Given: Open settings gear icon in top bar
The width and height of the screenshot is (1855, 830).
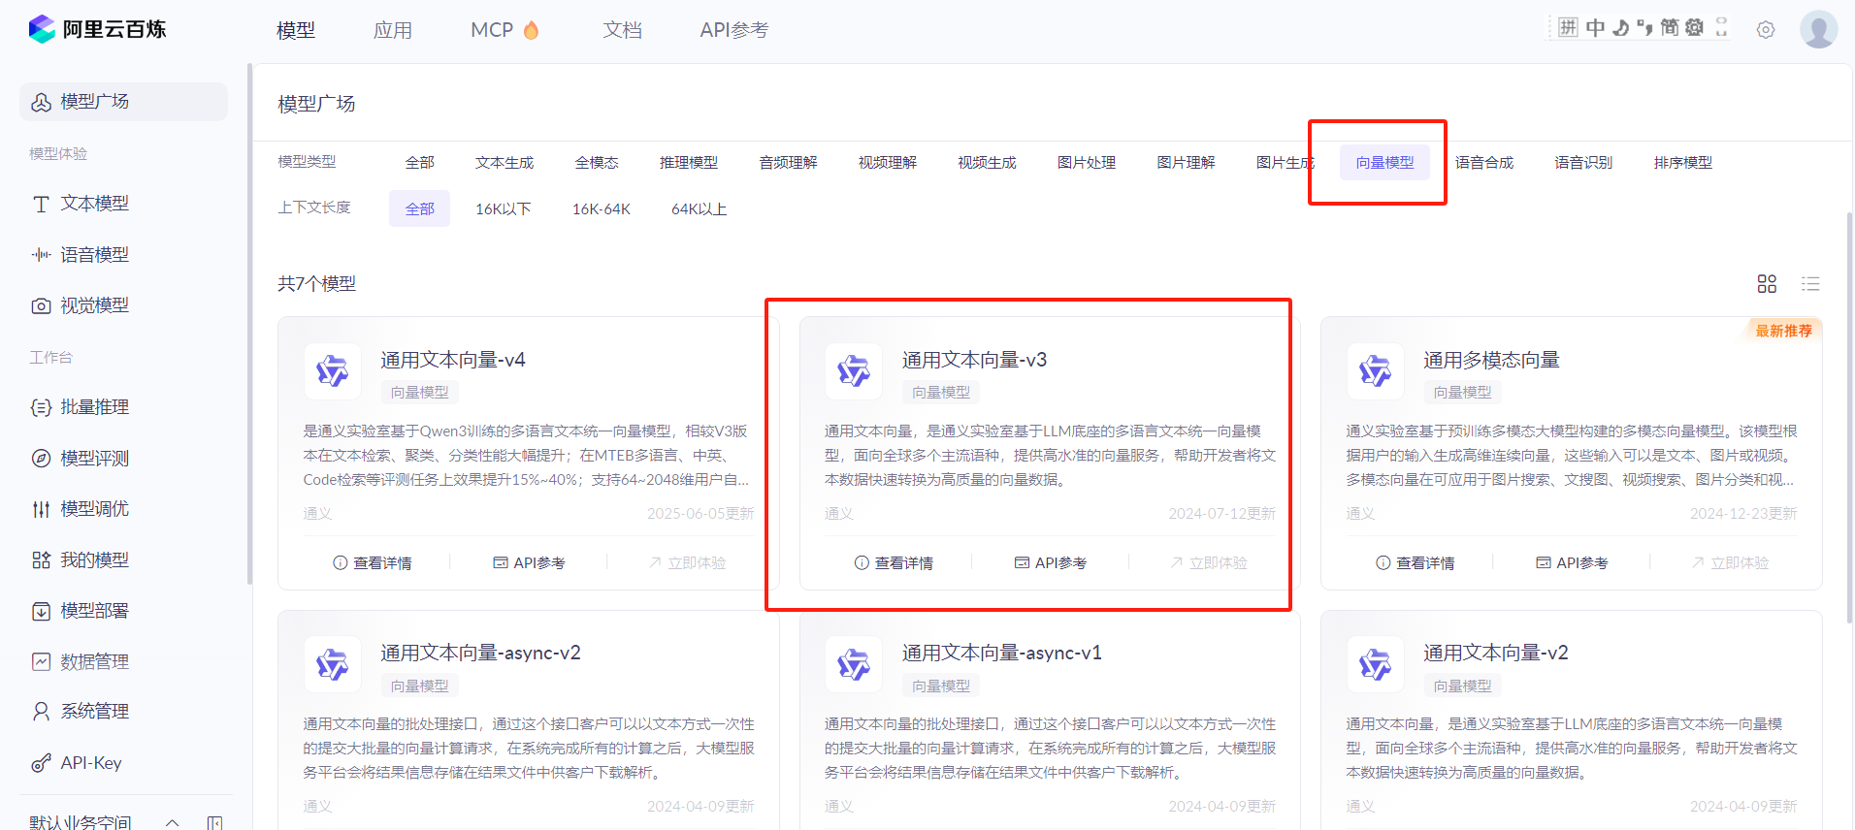Looking at the screenshot, I should [1766, 30].
